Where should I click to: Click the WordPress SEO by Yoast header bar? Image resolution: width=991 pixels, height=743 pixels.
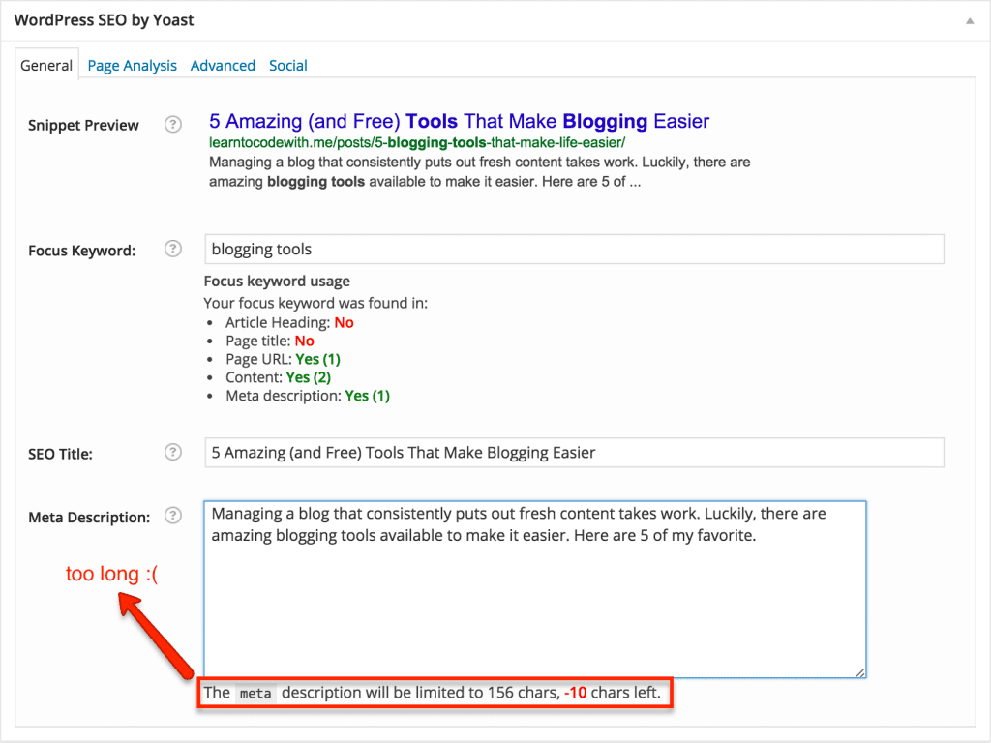[104, 19]
